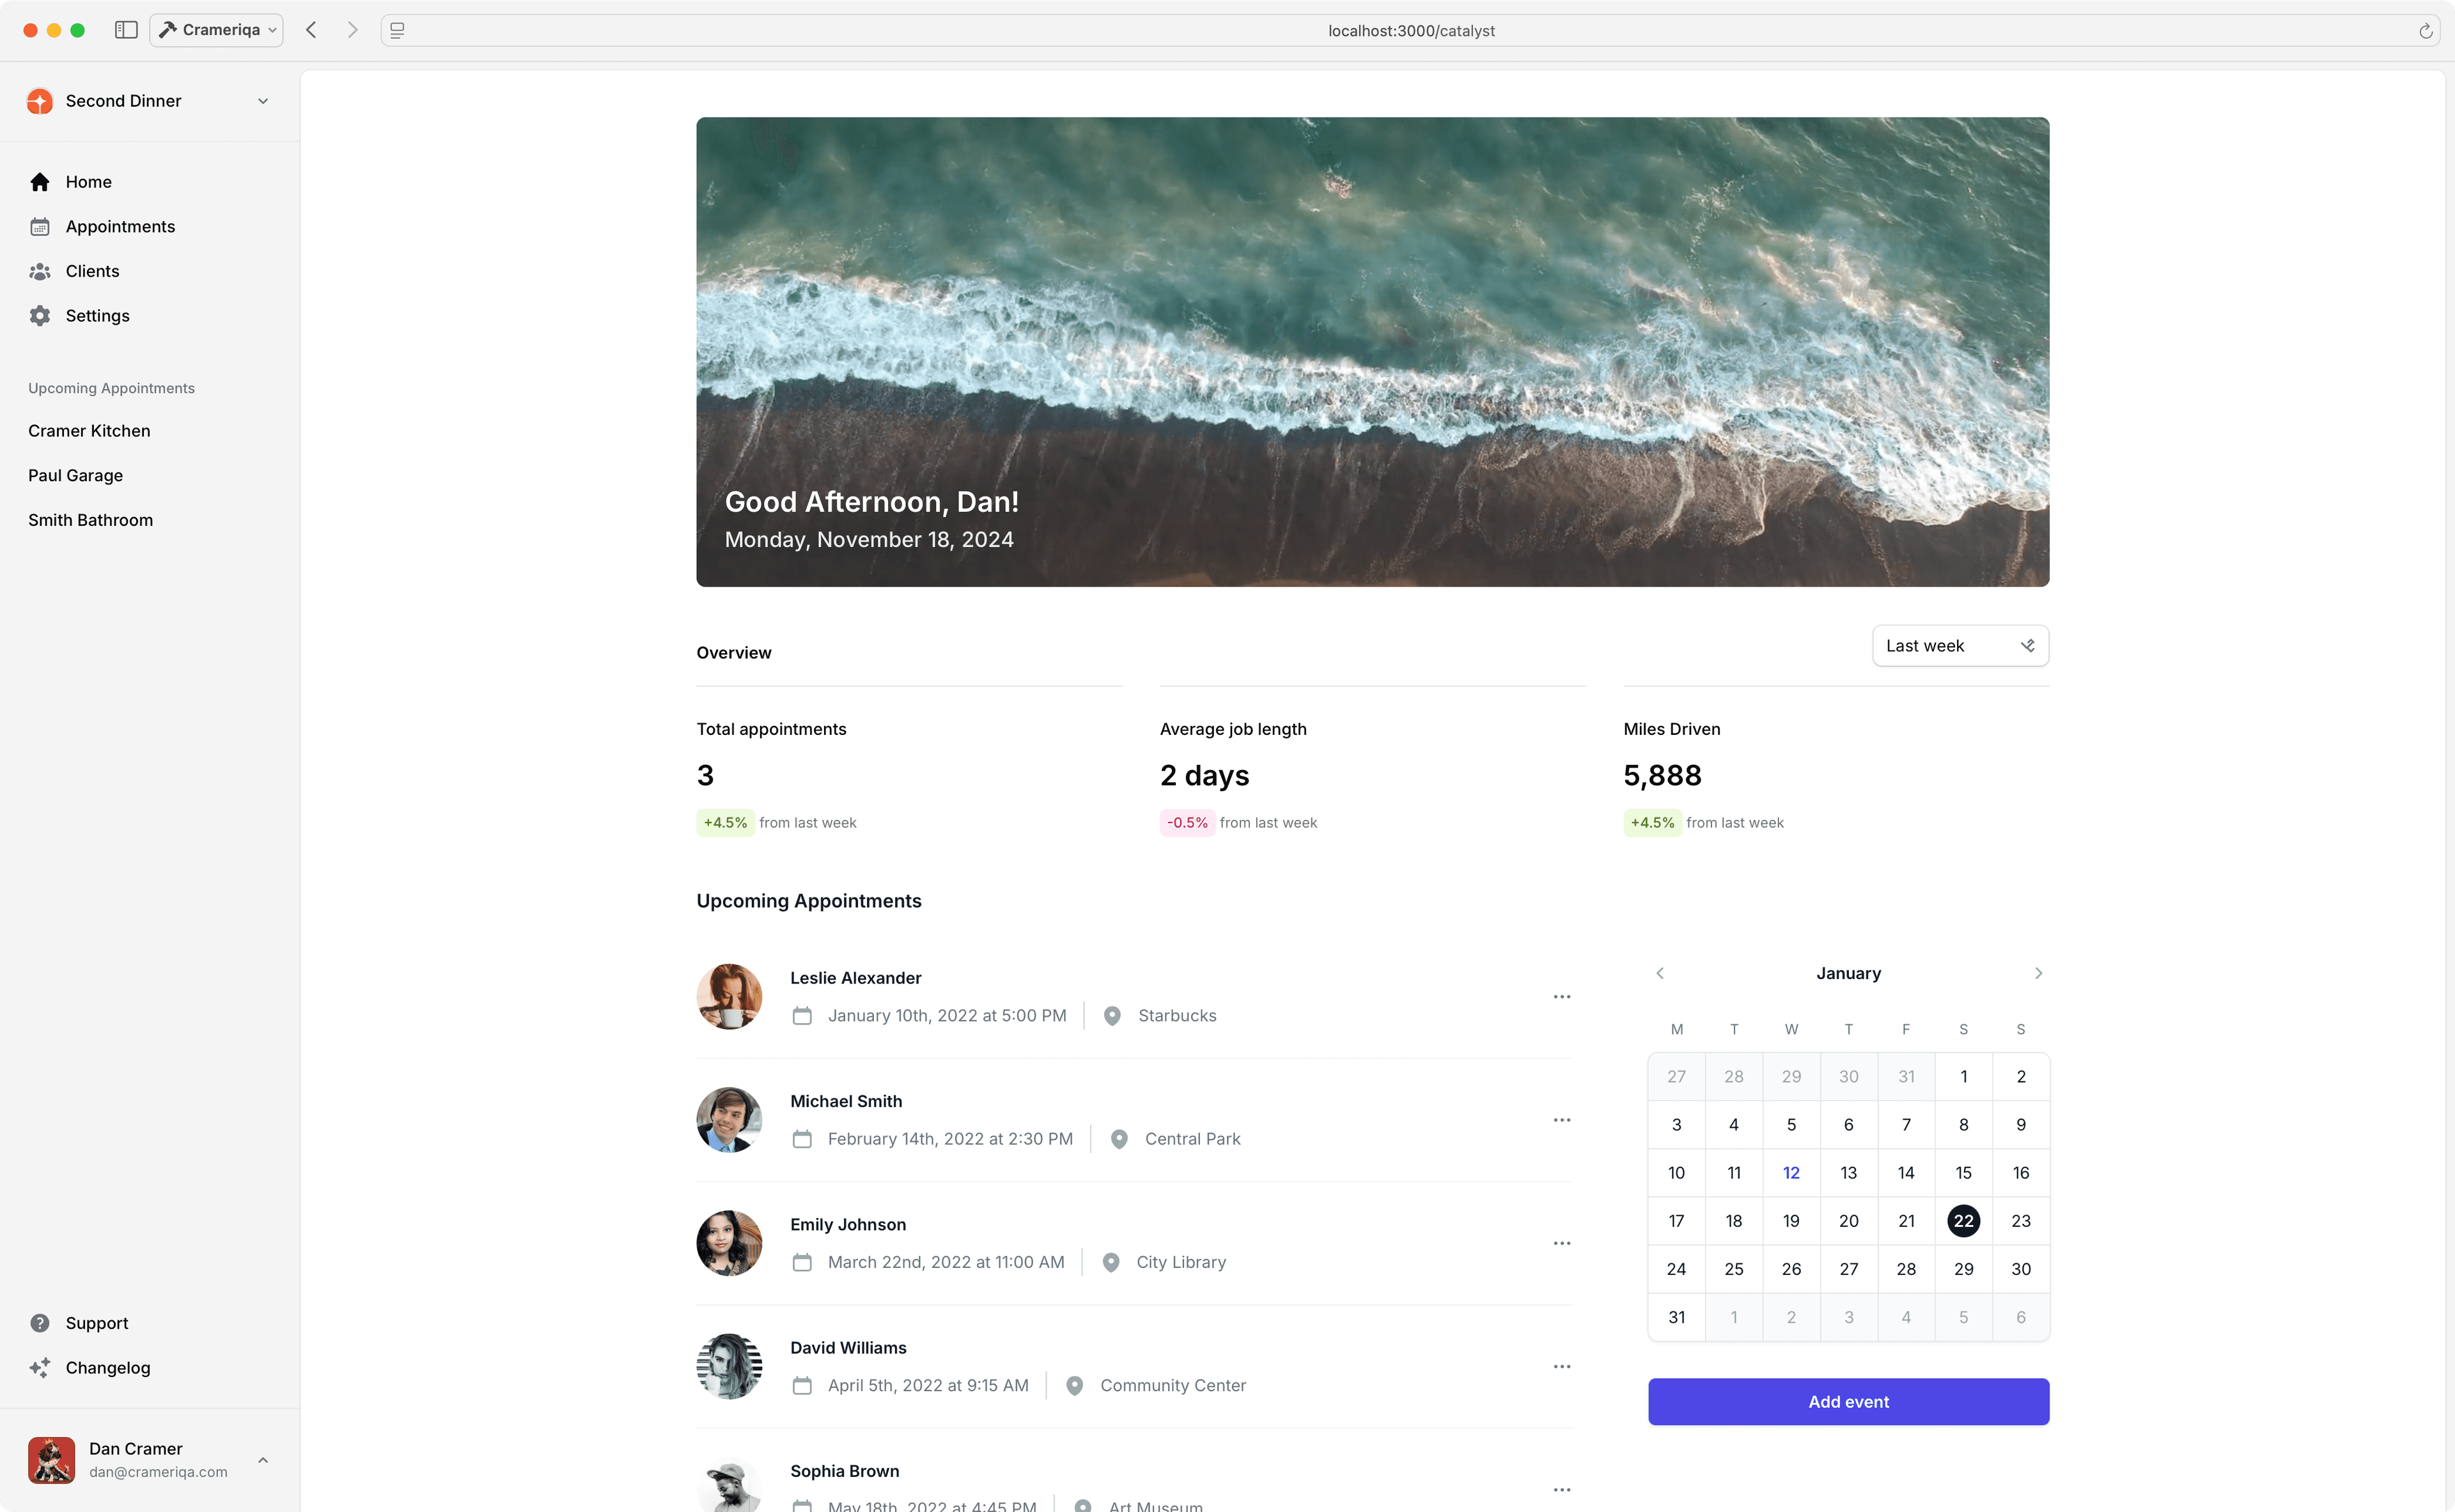This screenshot has height=1512, width=2455.
Task: Click the Home house icon in sidebar
Action: click(40, 182)
